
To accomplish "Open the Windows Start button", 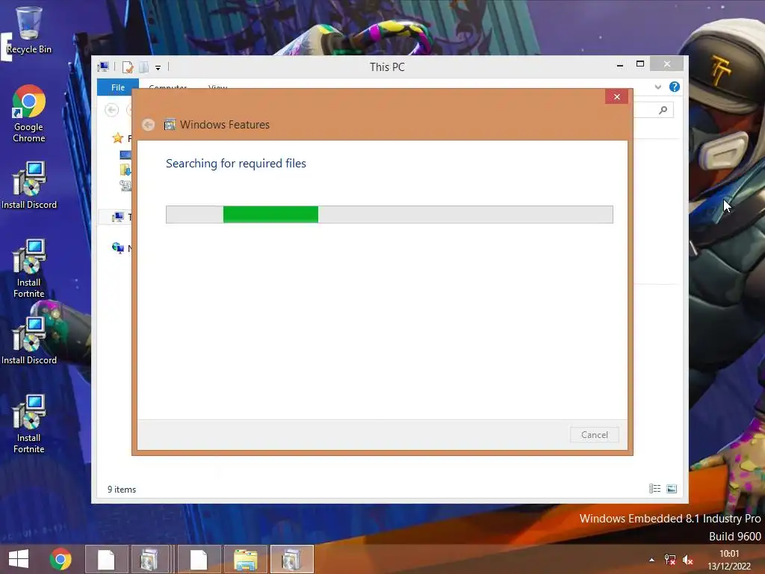I will click(x=19, y=559).
